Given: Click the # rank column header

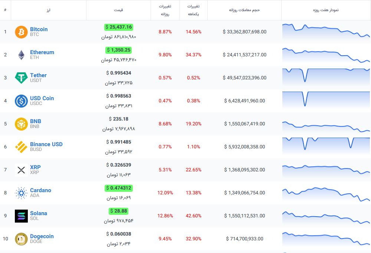Looking at the screenshot, I should (x=5, y=10).
